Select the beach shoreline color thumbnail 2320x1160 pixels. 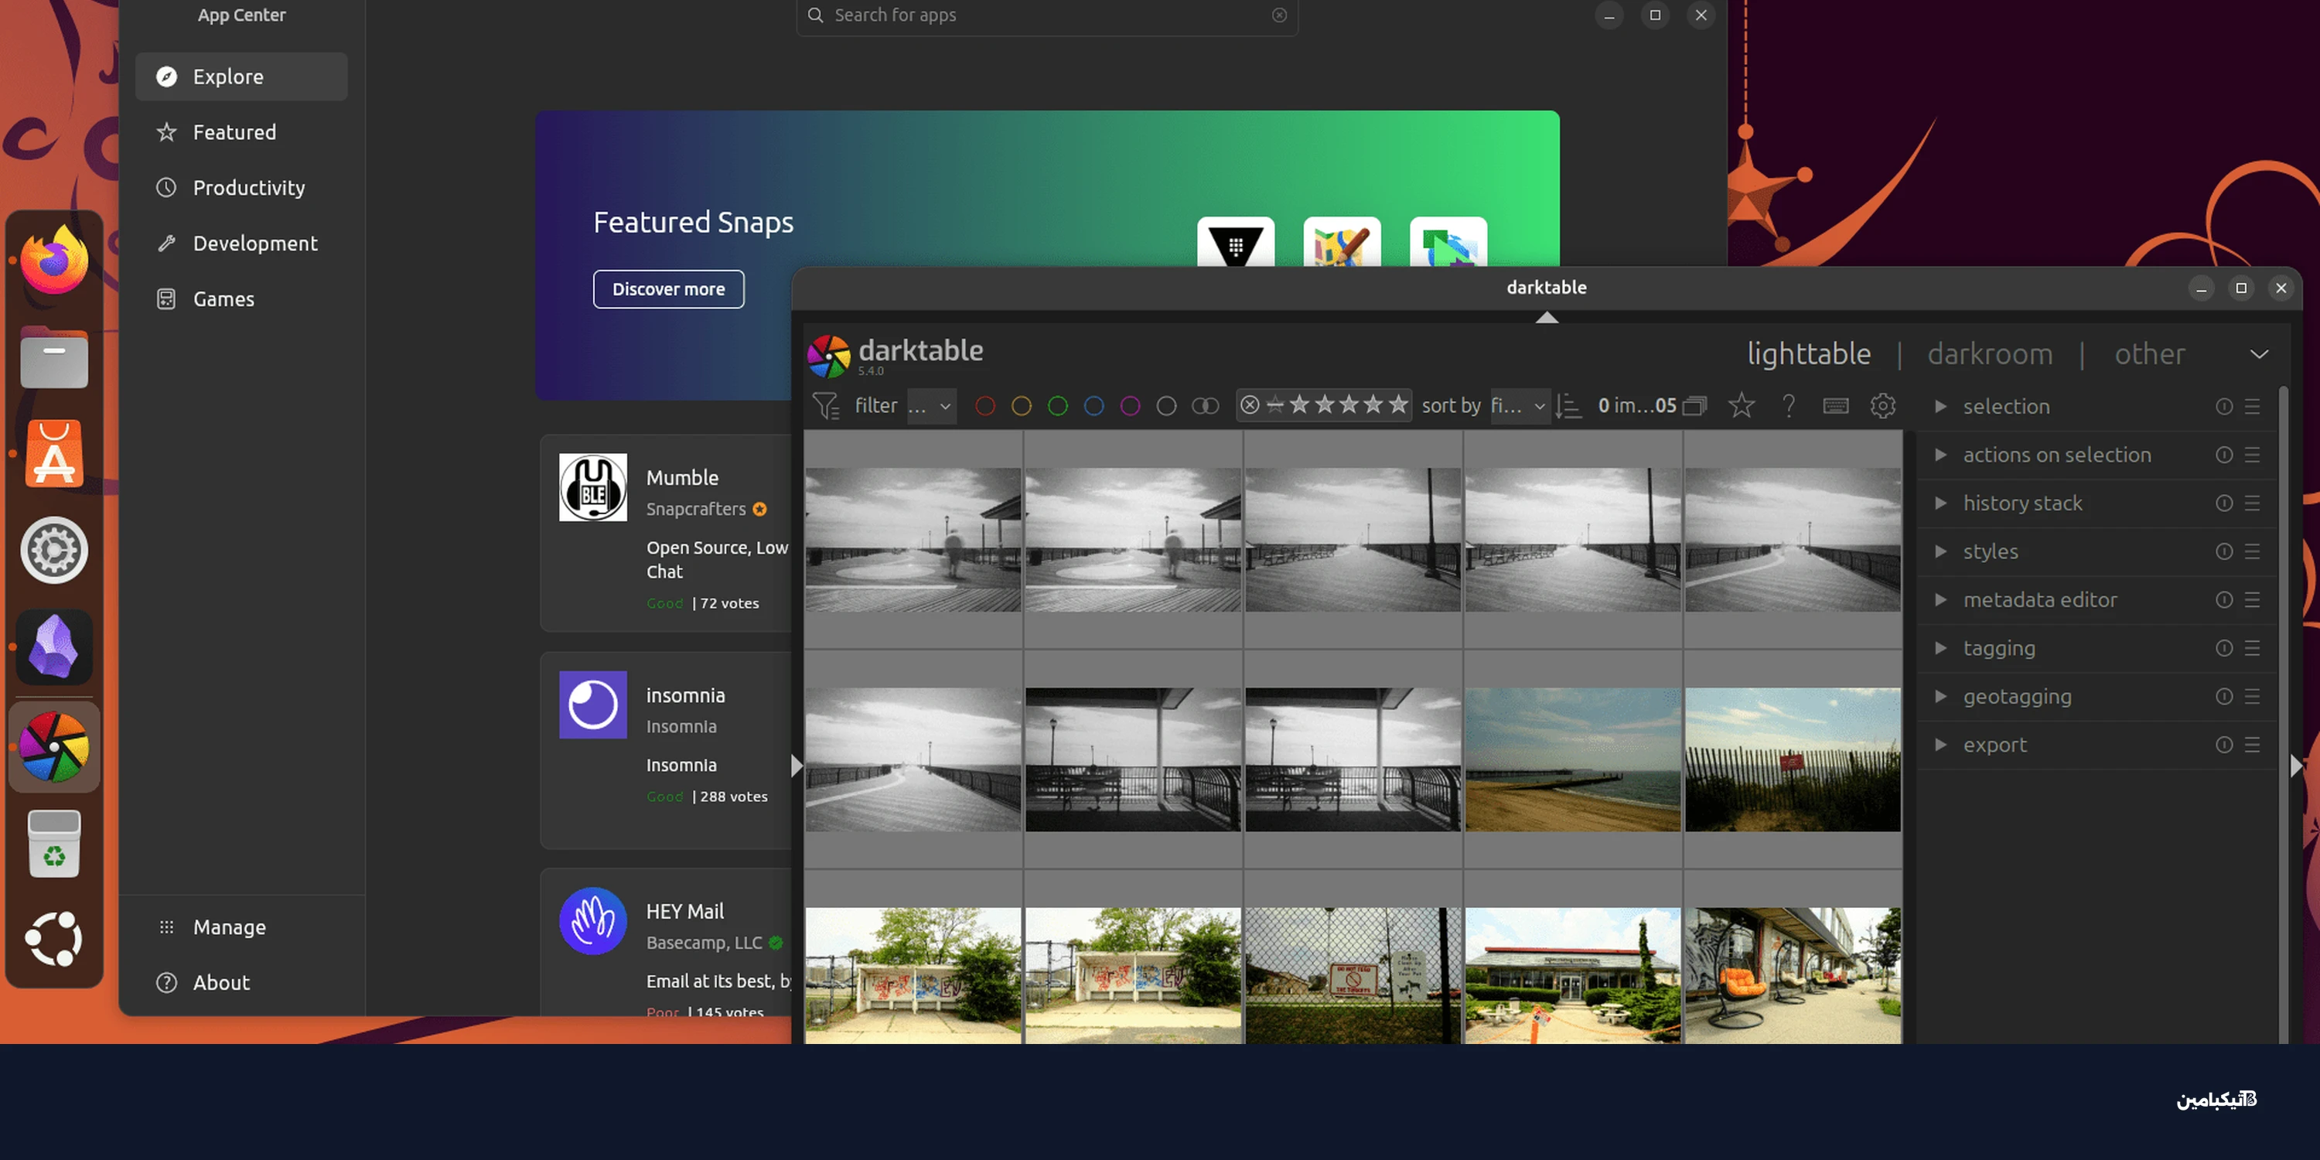1572,759
